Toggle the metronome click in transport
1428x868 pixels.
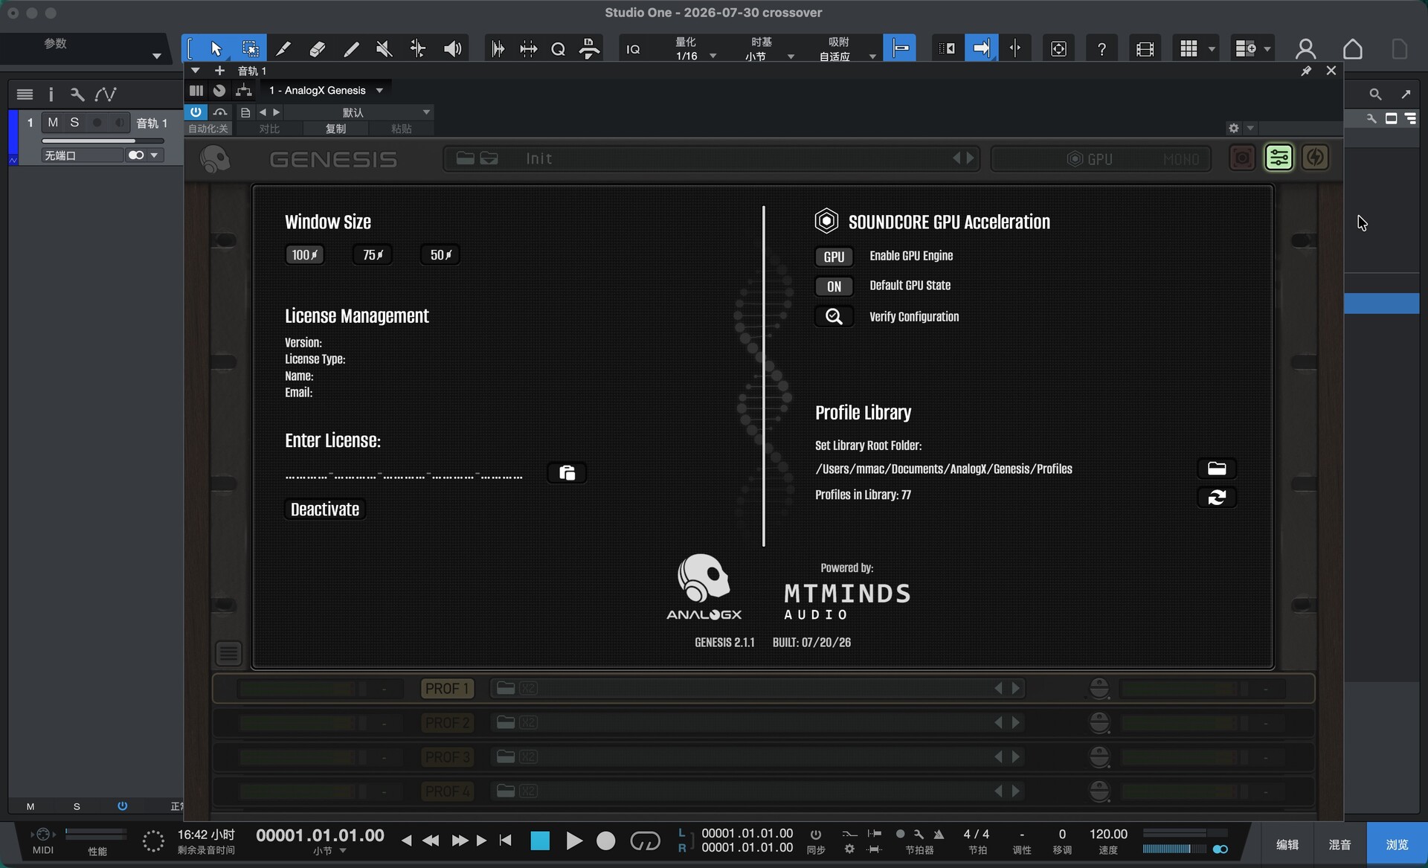[939, 834]
